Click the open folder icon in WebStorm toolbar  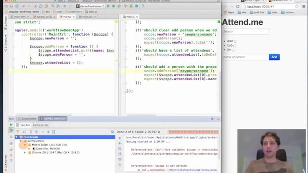[x=6, y=6]
